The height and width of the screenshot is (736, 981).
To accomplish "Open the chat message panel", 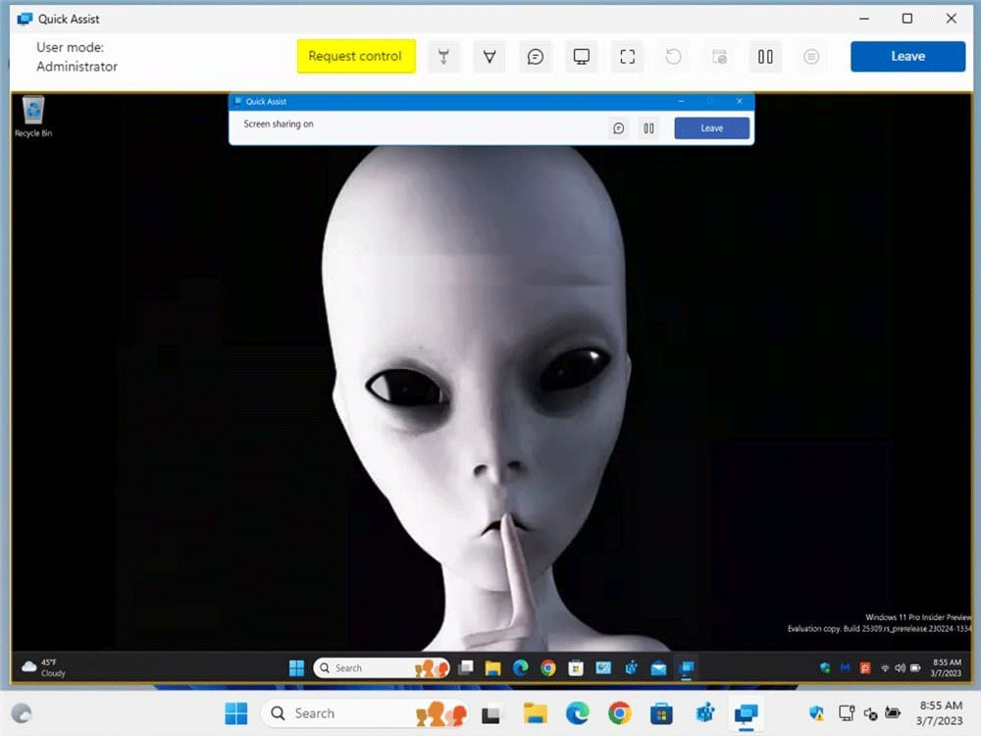I will [535, 57].
